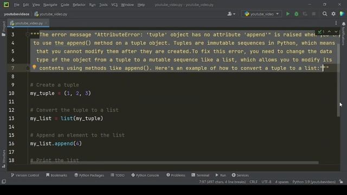Open the TODO tool window

click(118, 175)
